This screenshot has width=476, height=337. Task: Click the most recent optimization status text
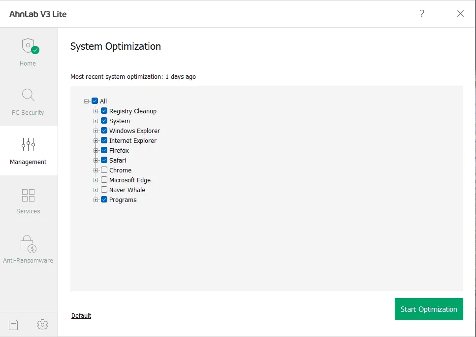(x=133, y=77)
